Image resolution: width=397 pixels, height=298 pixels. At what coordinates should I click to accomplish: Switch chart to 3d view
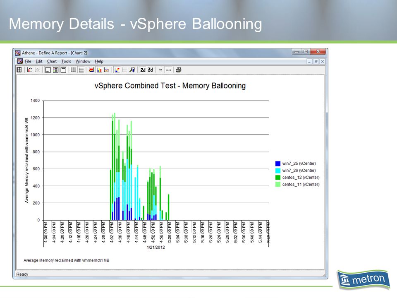151,70
